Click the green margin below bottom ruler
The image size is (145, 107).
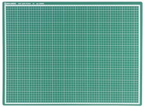[72, 105]
